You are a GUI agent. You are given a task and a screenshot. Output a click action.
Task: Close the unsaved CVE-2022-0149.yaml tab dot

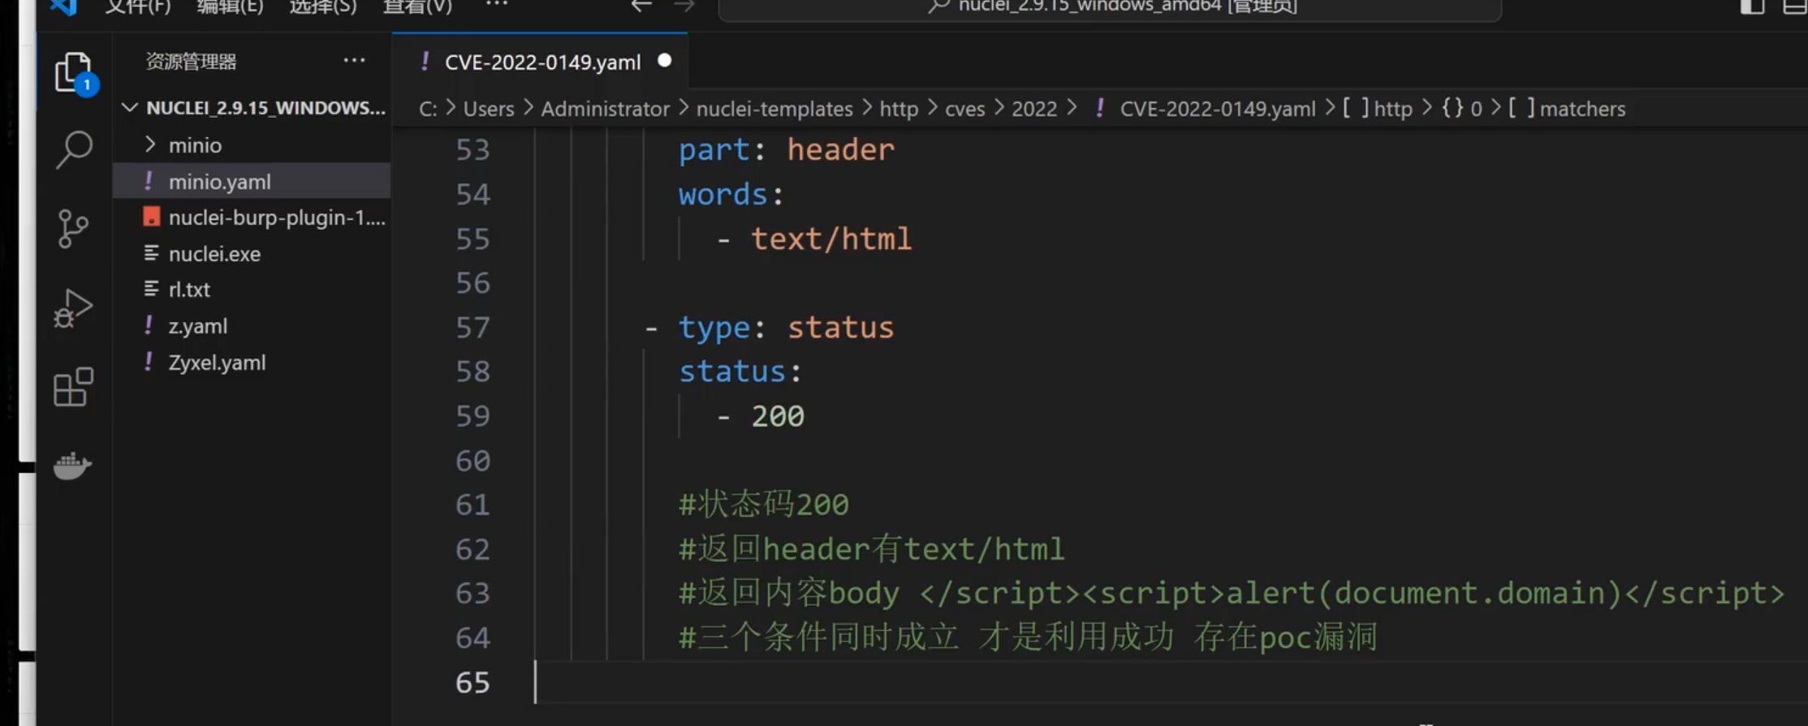pyautogui.click(x=664, y=61)
